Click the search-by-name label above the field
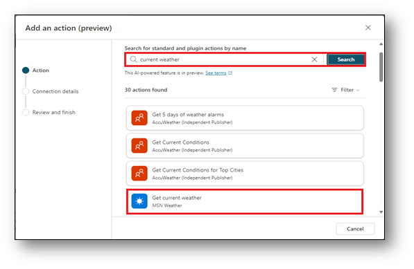 coord(185,48)
